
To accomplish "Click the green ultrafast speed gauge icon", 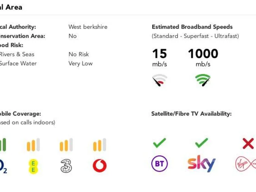I will [x=203, y=80].
